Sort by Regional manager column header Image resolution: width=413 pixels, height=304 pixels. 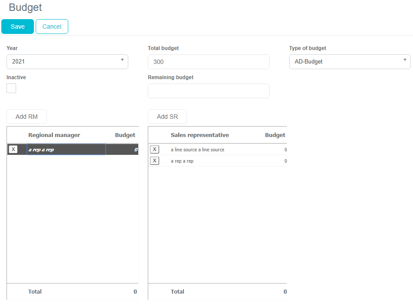(54, 135)
